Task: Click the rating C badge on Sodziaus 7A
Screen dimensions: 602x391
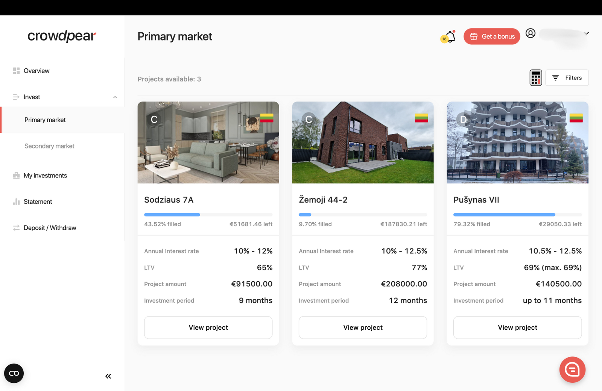Action: 154,120
